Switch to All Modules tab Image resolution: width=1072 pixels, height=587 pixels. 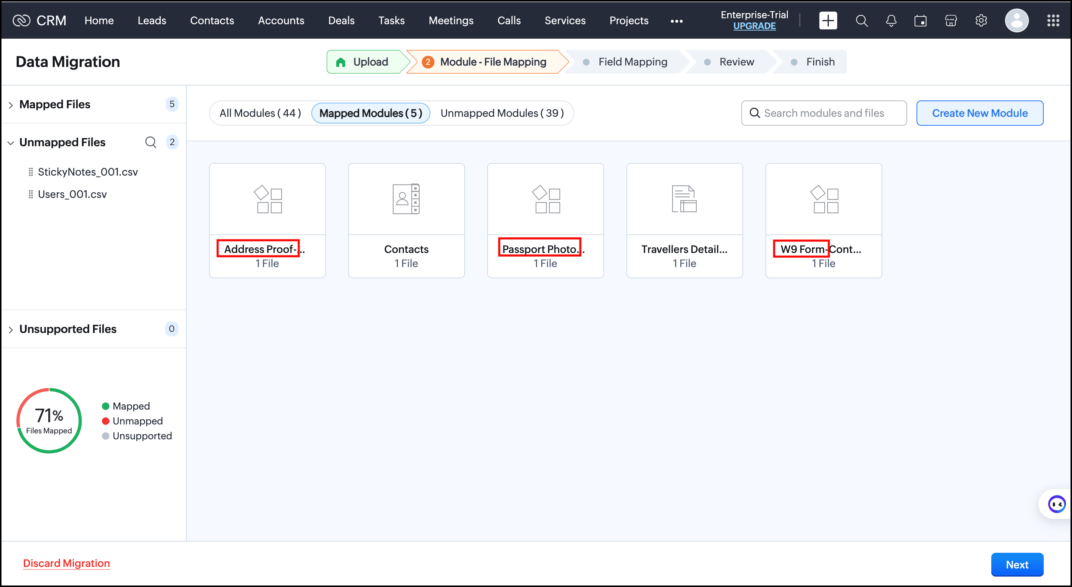(260, 113)
